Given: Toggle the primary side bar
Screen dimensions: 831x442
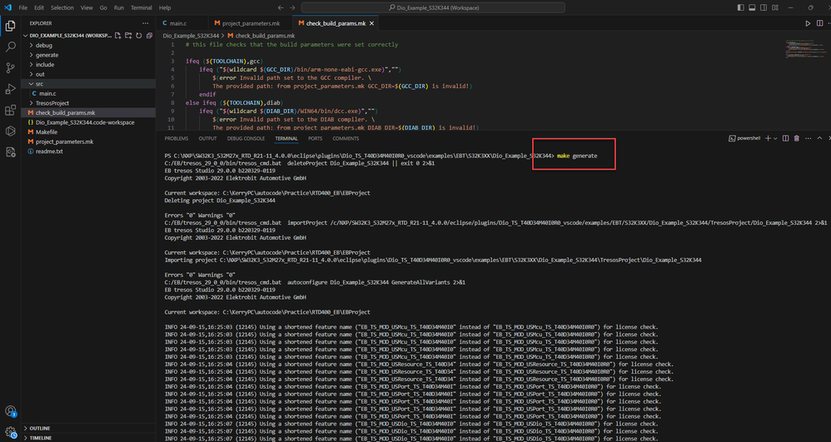Looking at the screenshot, I should 740,8.
